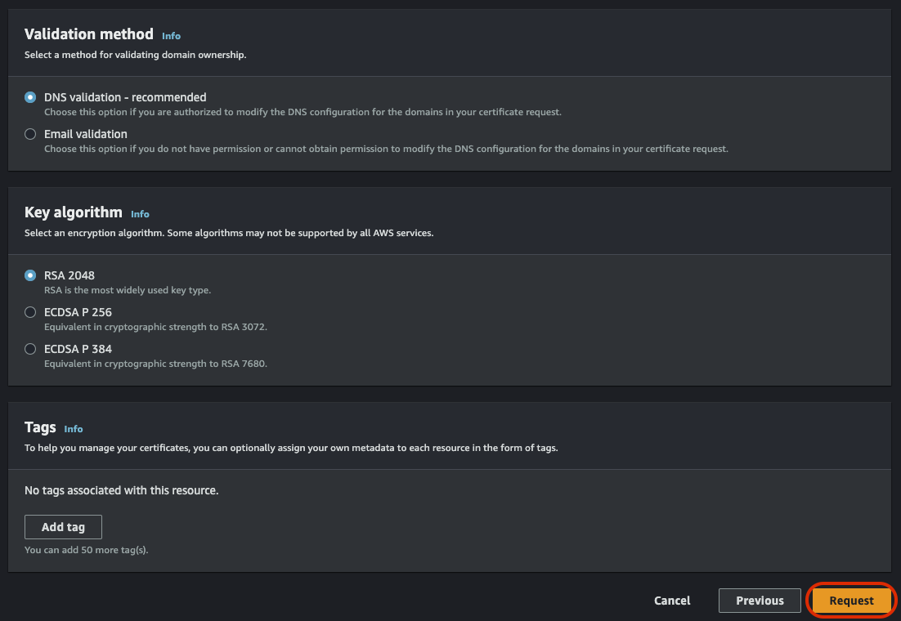The width and height of the screenshot is (901, 621).
Task: Click the 'Email validation' label text
Action: pos(86,134)
